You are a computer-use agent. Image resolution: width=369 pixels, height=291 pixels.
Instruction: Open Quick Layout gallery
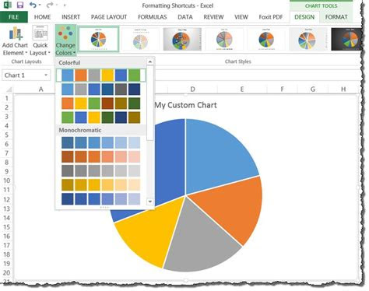[40, 41]
